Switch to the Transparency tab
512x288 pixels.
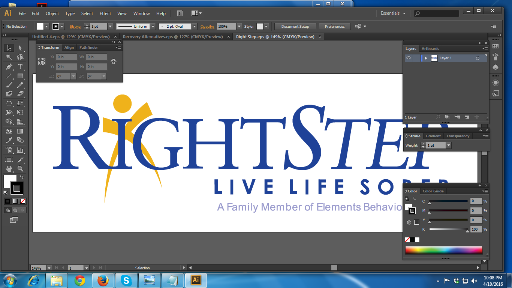[x=458, y=136]
